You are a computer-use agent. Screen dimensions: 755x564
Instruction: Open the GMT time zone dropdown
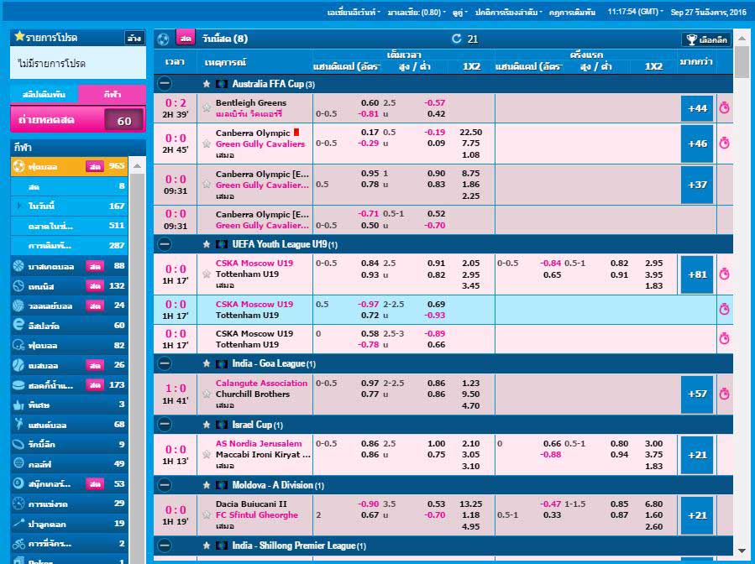(635, 12)
